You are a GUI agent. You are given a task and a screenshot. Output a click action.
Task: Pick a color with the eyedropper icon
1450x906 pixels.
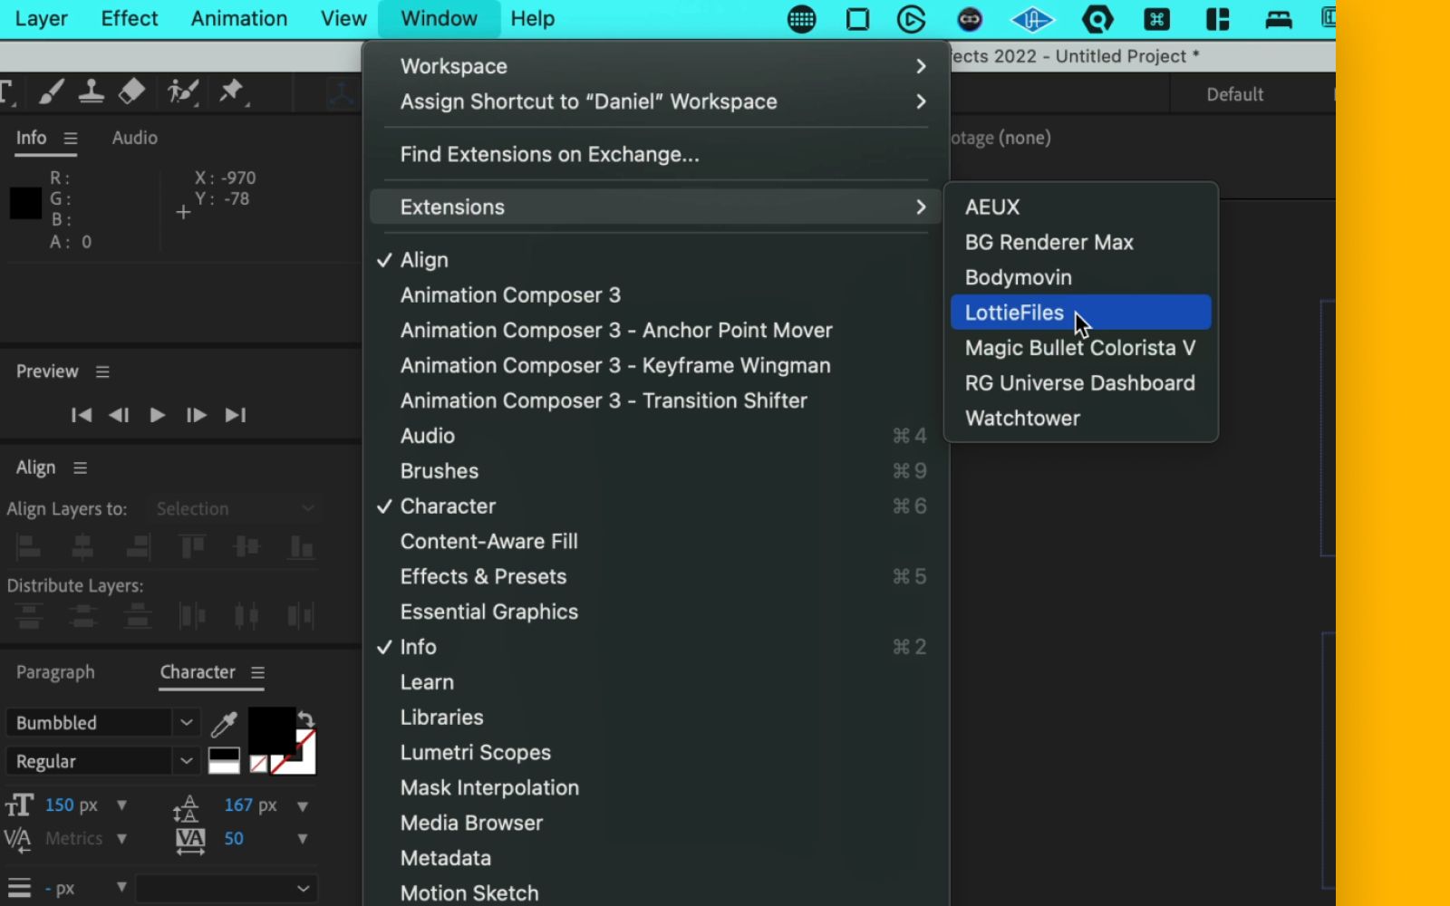224,723
